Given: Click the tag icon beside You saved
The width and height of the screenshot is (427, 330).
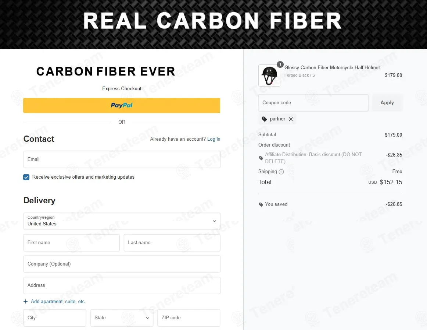Looking at the screenshot, I should pos(261,204).
